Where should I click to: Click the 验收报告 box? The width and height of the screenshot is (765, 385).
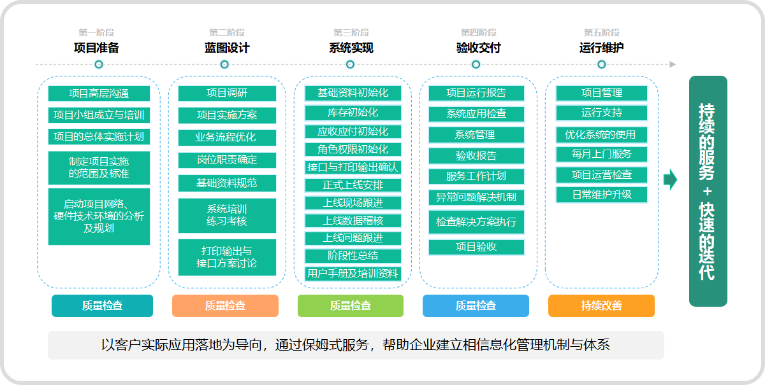(476, 156)
